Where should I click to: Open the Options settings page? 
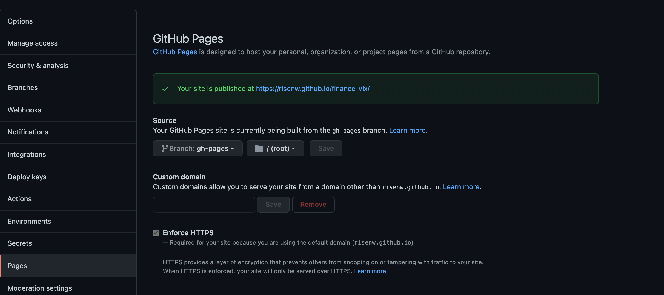pyautogui.click(x=20, y=21)
